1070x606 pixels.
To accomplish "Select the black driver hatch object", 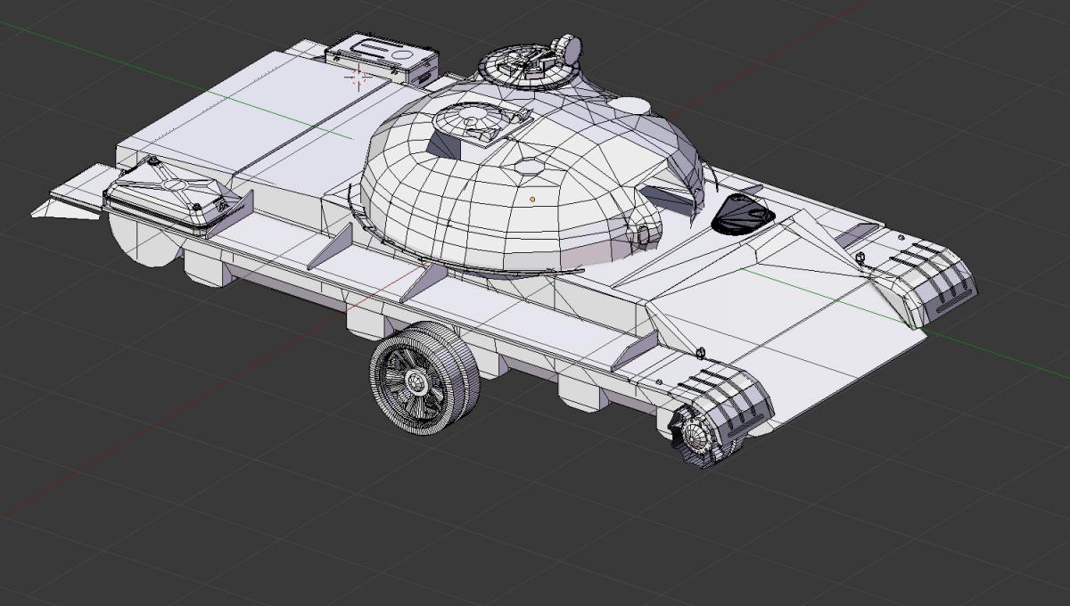I will point(744,214).
